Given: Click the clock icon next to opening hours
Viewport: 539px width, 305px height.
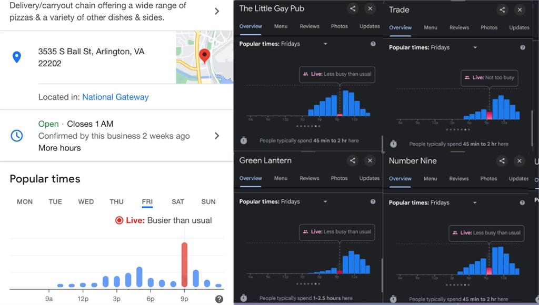Looking at the screenshot, I should pos(16,136).
